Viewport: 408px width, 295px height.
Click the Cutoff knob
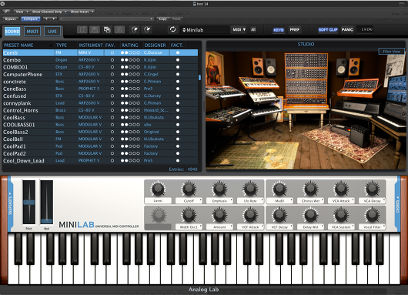[x=189, y=189]
